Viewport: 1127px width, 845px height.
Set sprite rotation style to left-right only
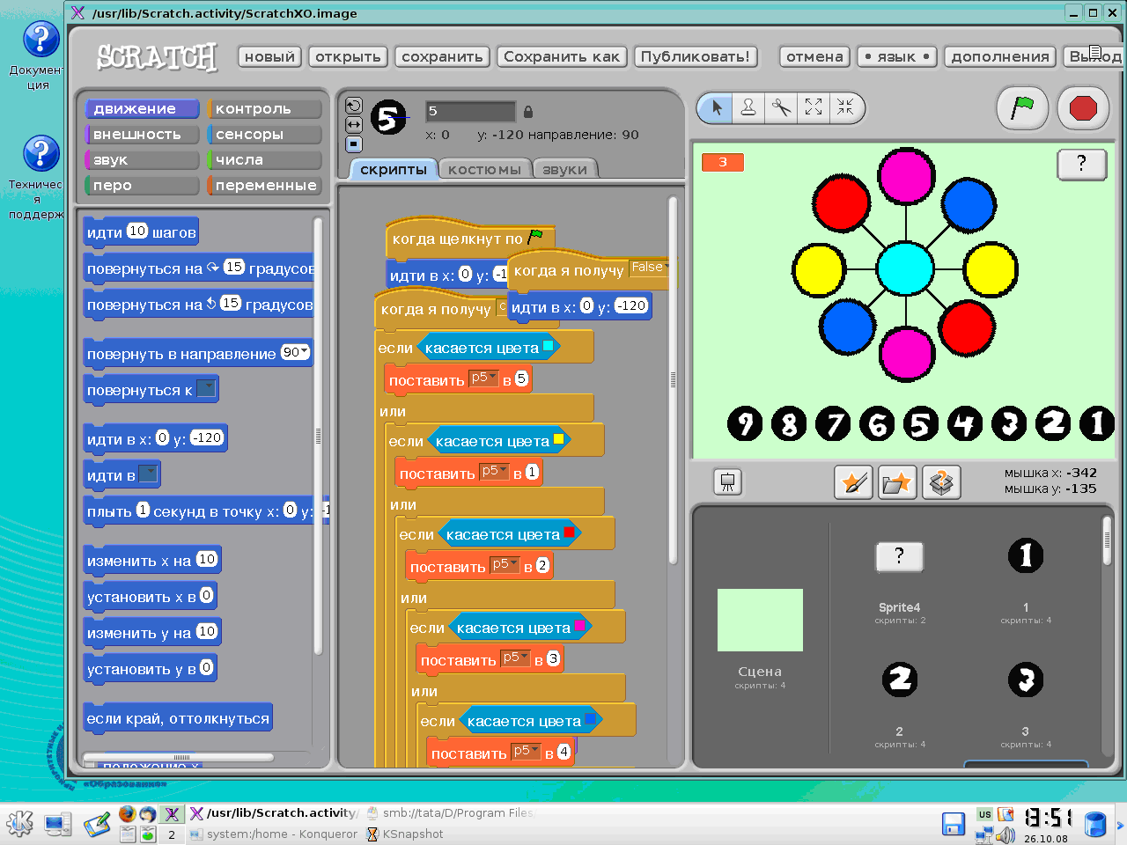[x=352, y=123]
